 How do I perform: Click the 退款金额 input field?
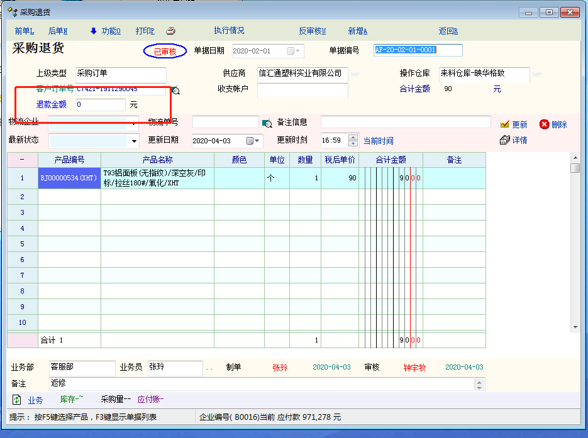point(100,105)
